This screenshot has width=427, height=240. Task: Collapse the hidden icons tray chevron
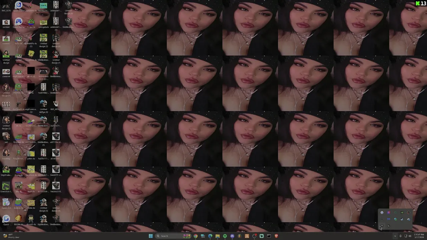click(395, 236)
